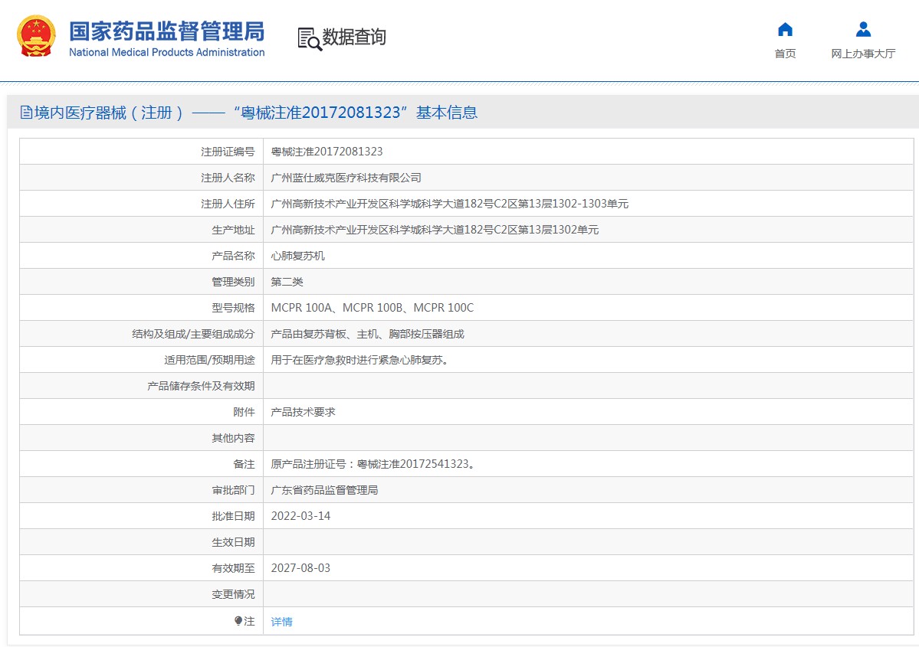Click National Medical Products Administration subtitle
The image size is (919, 647).
pyautogui.click(x=167, y=52)
